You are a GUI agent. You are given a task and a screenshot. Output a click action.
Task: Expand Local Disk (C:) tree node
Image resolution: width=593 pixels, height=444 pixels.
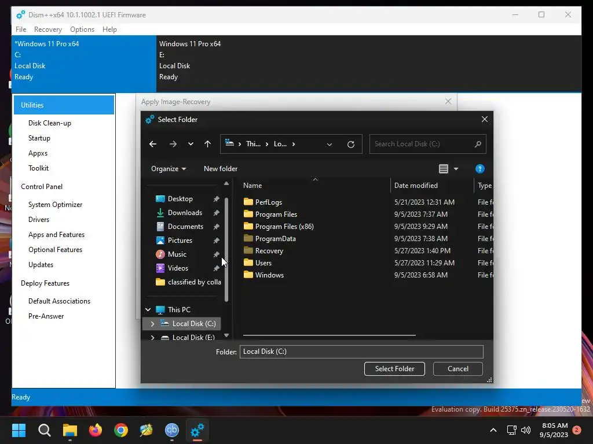click(152, 324)
